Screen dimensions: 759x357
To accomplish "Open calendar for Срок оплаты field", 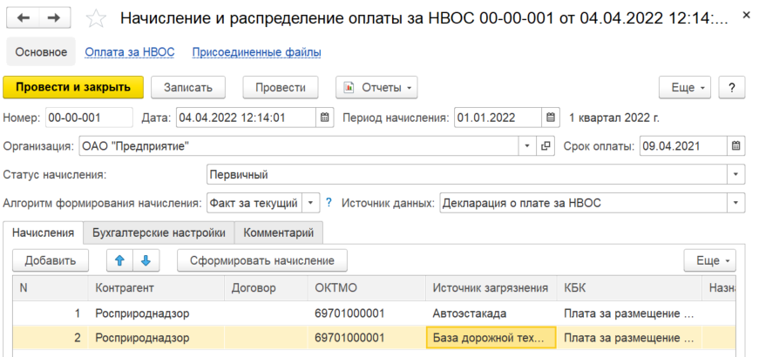I will [735, 146].
